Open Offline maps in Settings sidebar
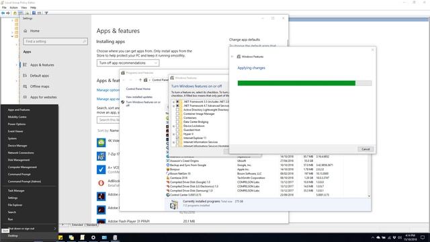The height and width of the screenshot is (242, 430). click(40, 86)
